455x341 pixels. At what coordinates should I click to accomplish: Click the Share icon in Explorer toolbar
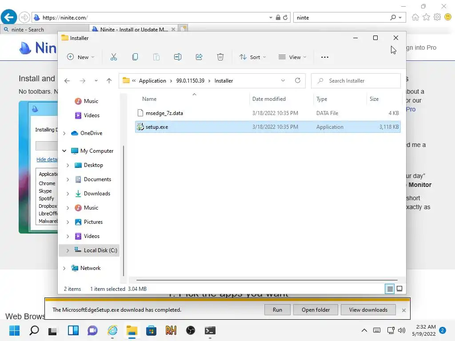(199, 57)
